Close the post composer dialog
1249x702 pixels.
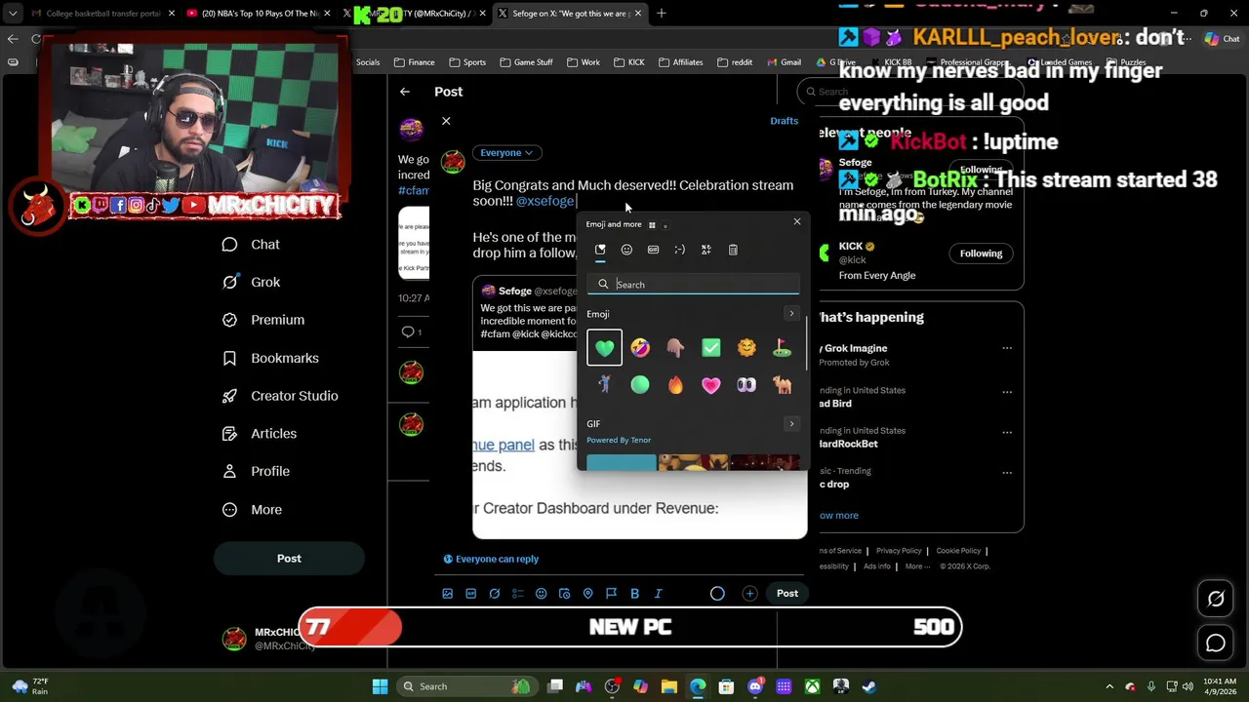[x=446, y=121]
